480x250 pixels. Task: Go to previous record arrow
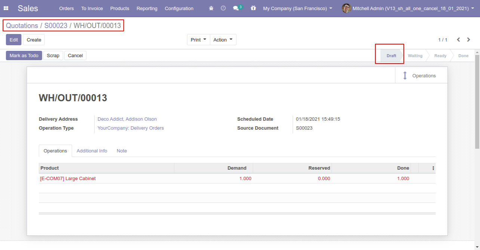click(x=458, y=40)
